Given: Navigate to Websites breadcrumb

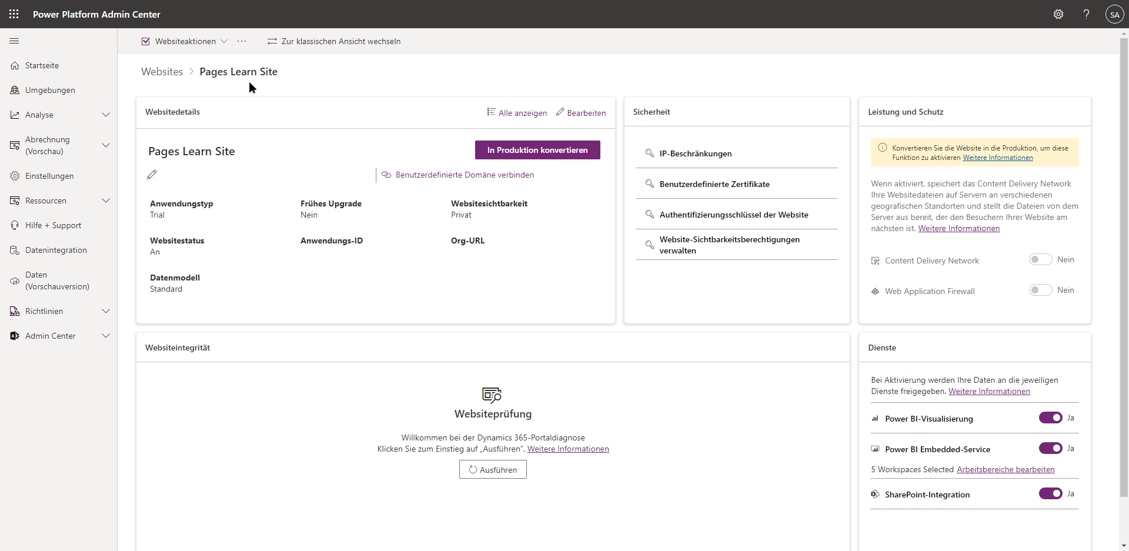Looking at the screenshot, I should point(162,72).
